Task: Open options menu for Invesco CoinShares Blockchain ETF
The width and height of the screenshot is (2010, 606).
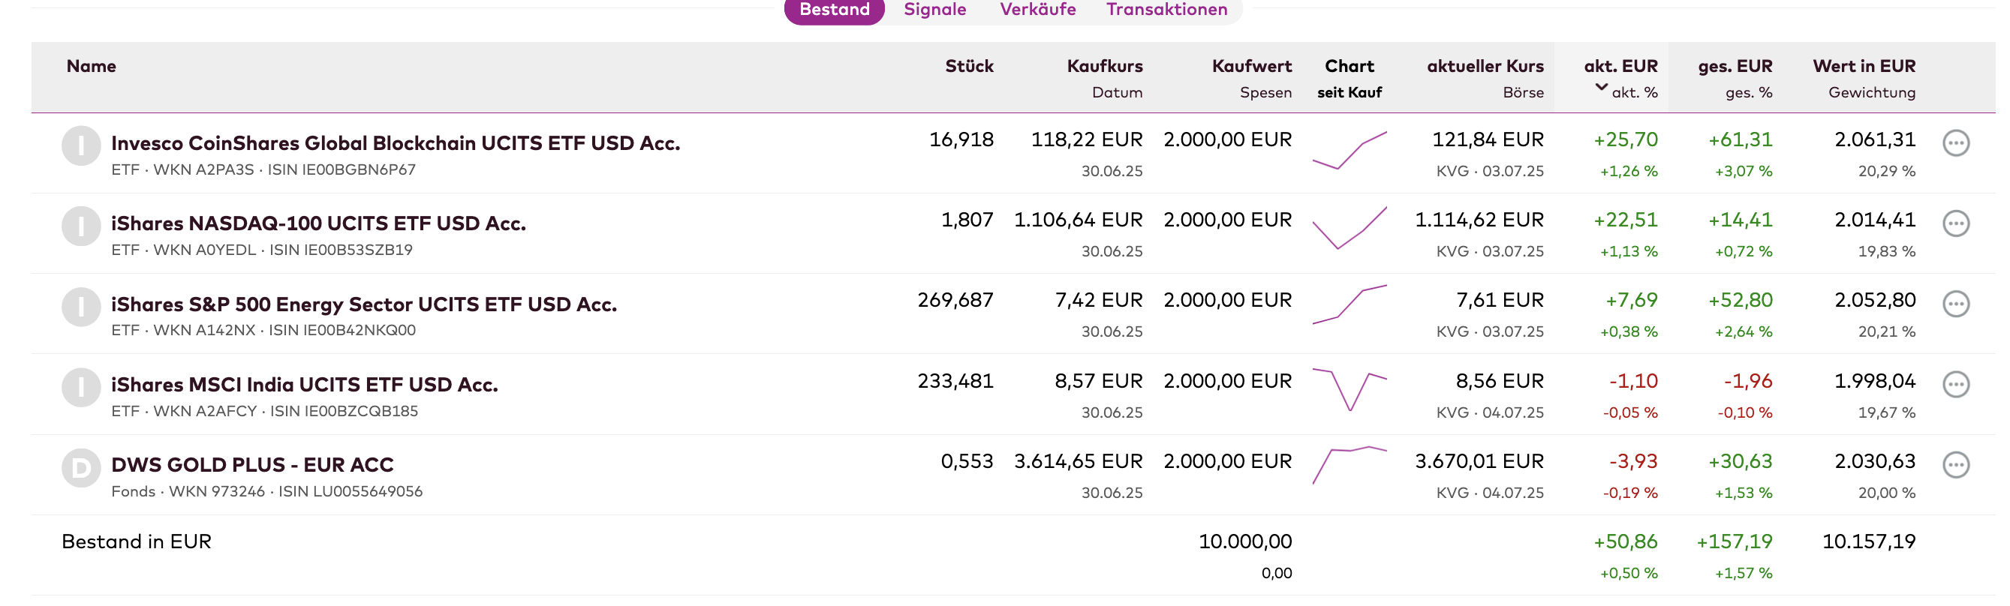Action: coord(1954,143)
